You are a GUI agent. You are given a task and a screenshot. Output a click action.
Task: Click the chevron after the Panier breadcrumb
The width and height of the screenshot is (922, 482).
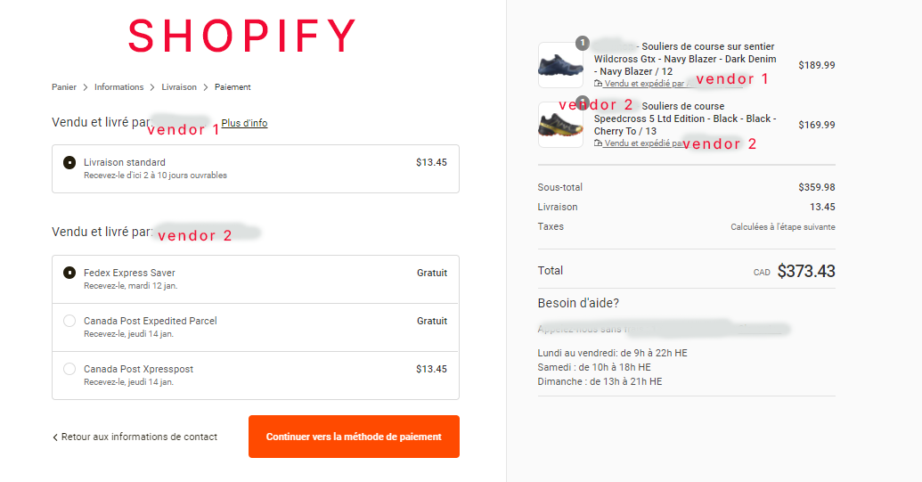pyautogui.click(x=86, y=87)
